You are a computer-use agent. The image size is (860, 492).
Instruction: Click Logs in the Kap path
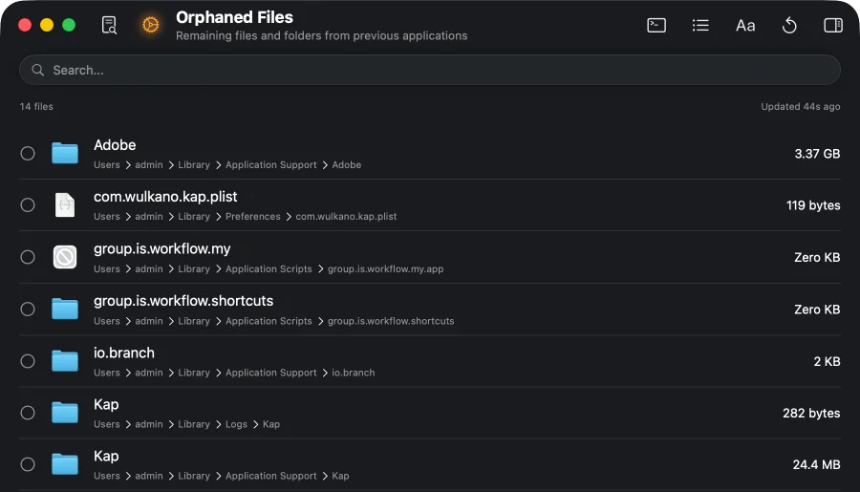pyautogui.click(x=236, y=424)
